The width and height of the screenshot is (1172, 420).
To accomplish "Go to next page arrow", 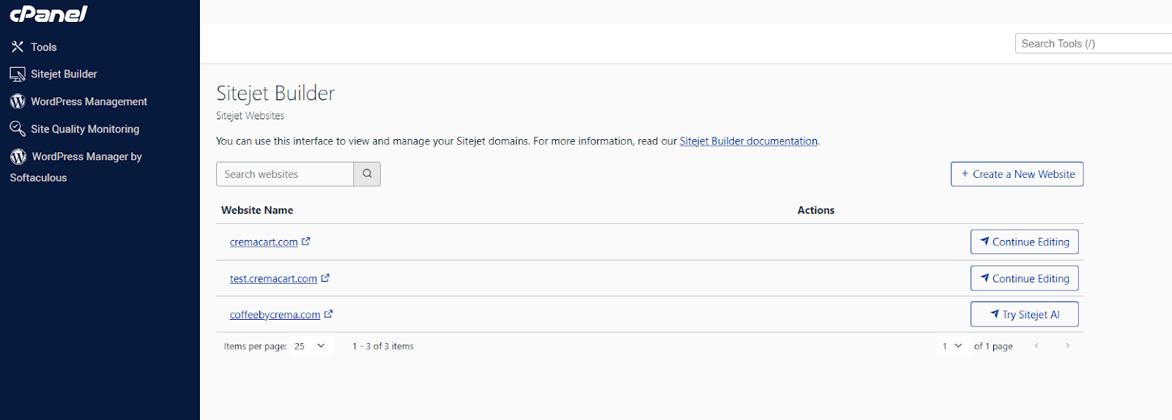I will [x=1067, y=345].
